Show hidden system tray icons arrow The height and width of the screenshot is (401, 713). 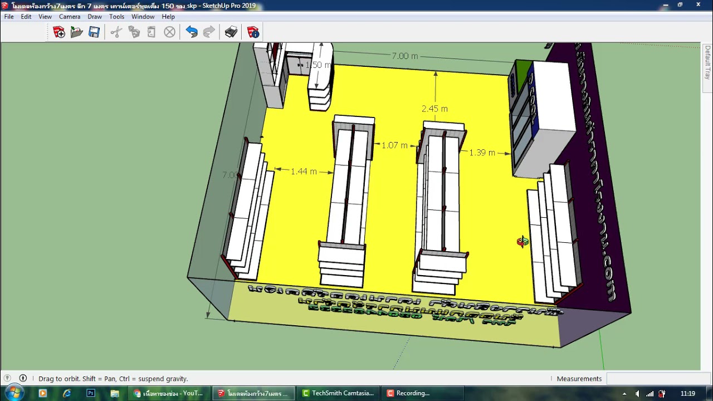624,394
